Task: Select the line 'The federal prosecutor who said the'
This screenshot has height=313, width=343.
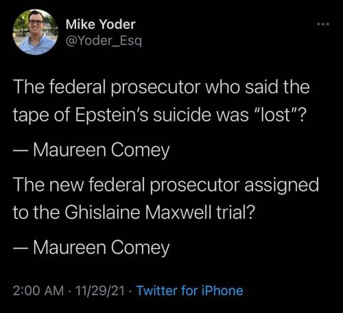Action: (x=161, y=86)
